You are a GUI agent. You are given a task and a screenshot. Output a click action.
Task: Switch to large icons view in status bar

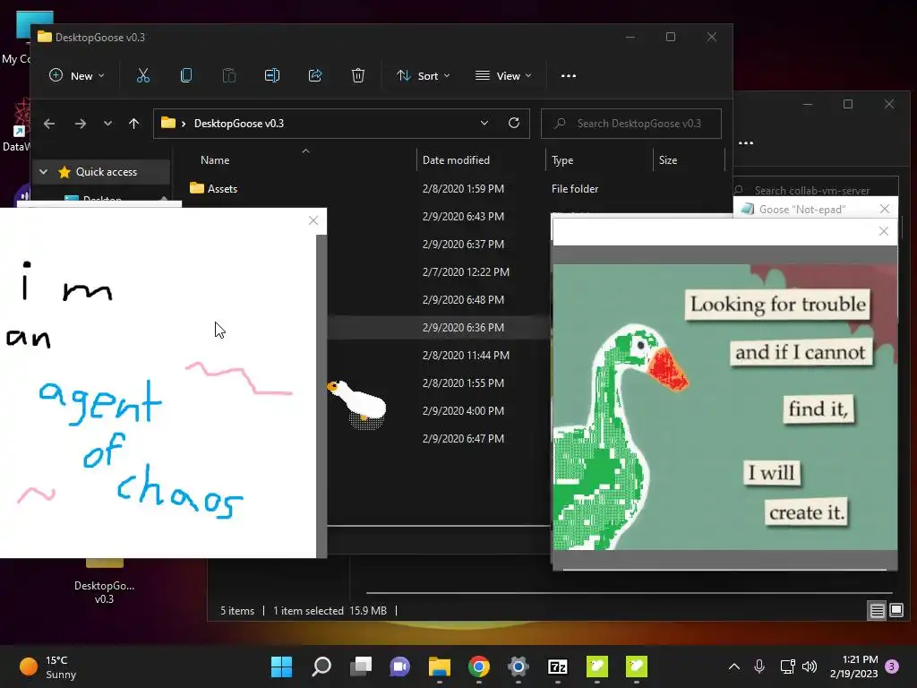click(896, 611)
